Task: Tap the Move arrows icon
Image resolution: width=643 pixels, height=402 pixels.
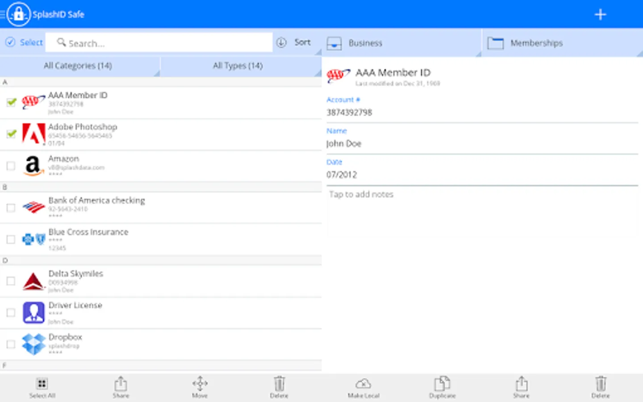Action: coord(200,383)
